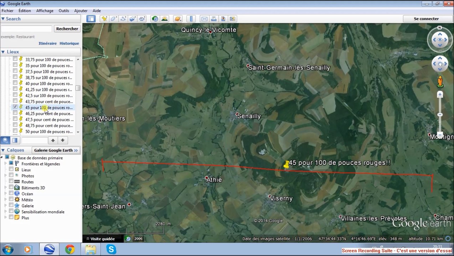This screenshot has height=256, width=454.
Task: Open the Ajouter menu
Action: pos(81,11)
